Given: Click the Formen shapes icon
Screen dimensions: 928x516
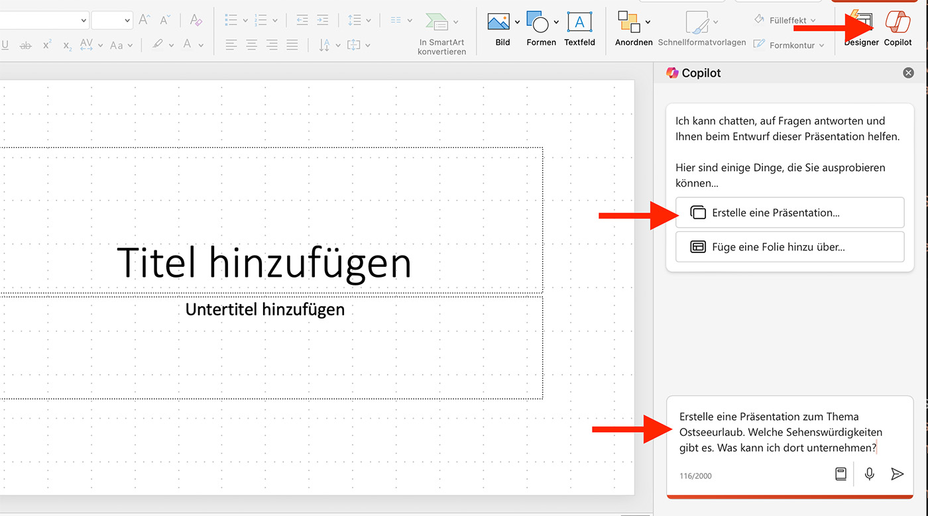Looking at the screenshot, I should point(538,22).
